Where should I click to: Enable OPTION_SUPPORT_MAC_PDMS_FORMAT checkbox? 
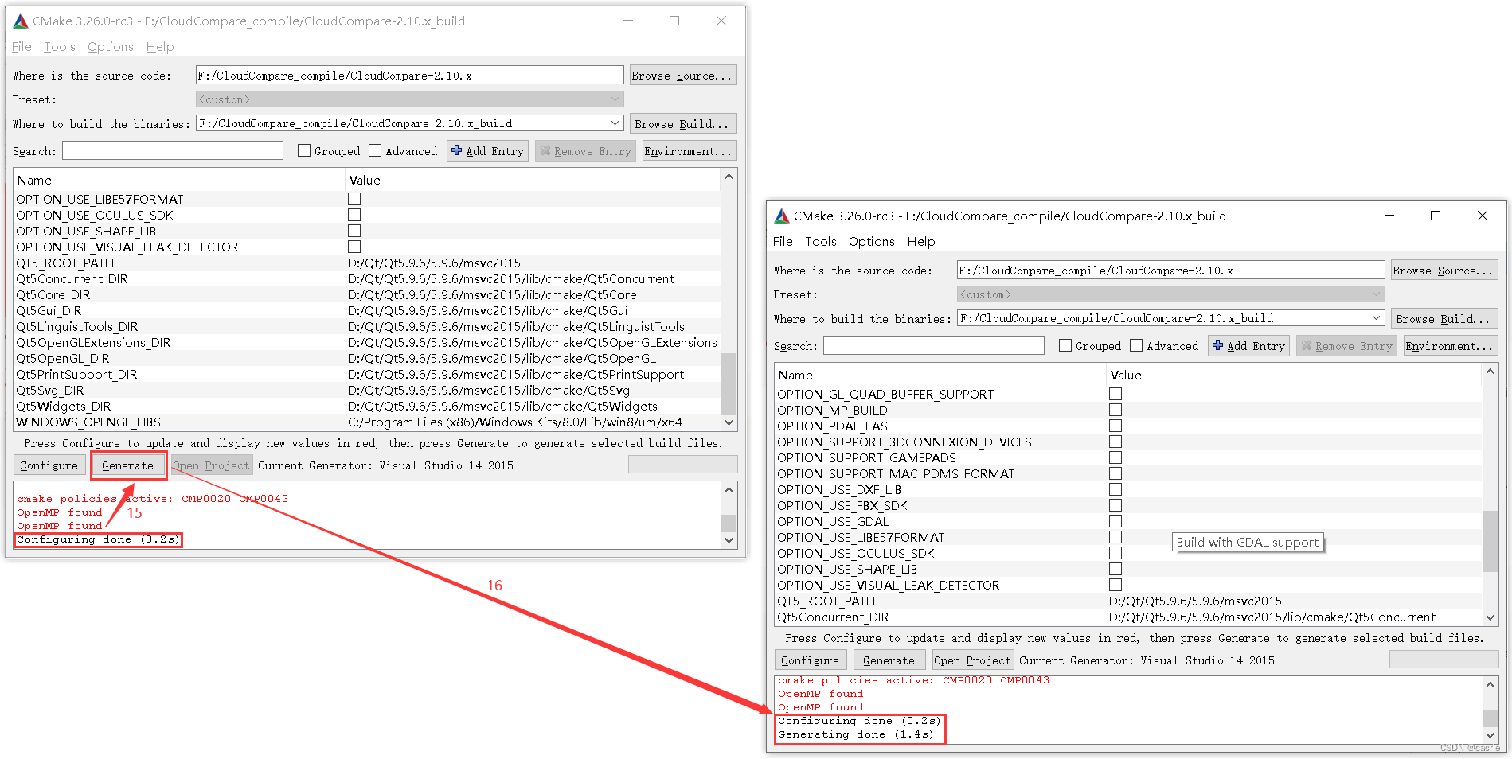click(1115, 473)
